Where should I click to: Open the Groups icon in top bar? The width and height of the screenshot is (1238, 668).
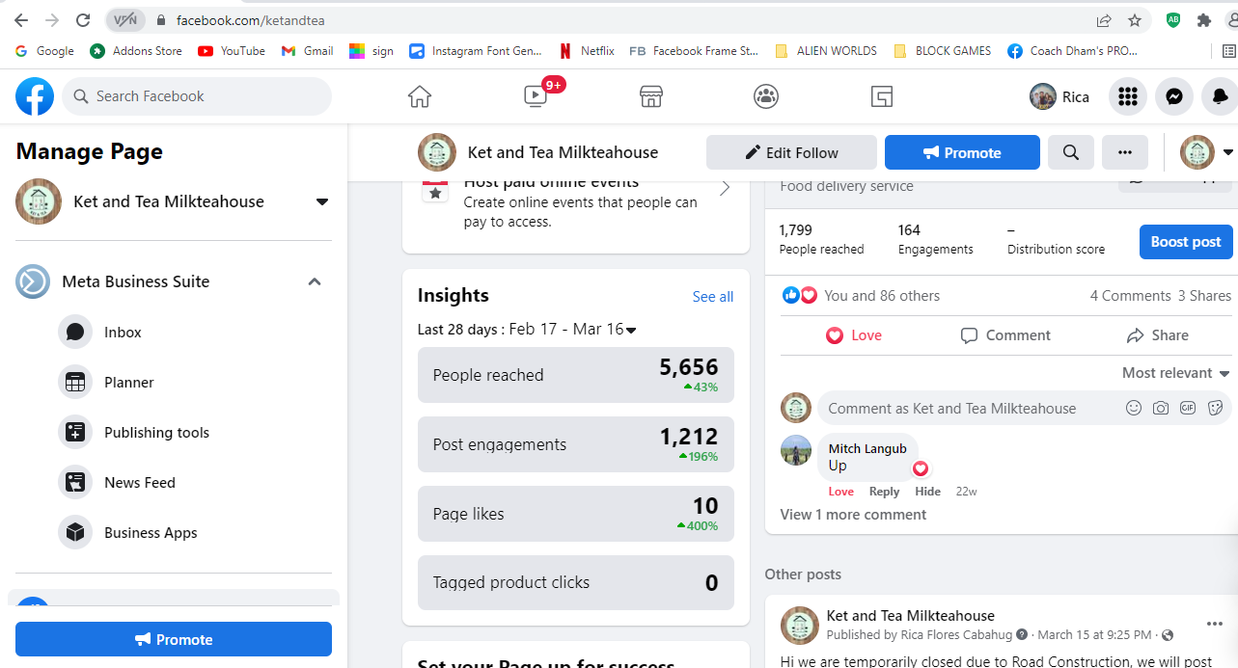[766, 96]
